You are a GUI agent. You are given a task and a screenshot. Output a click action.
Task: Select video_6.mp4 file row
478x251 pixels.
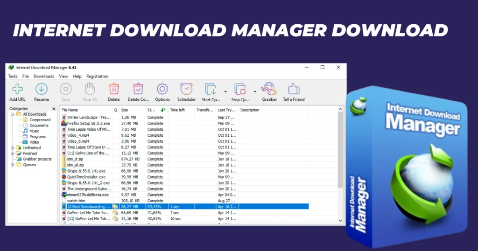point(184,141)
